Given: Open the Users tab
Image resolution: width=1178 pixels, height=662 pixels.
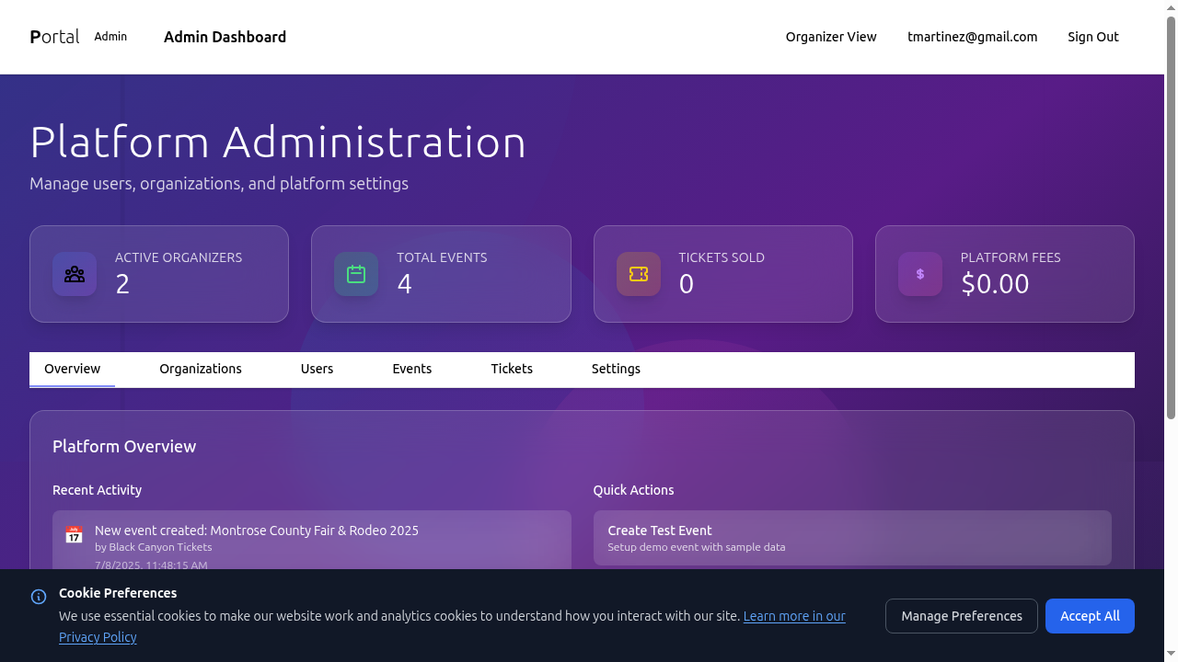Looking at the screenshot, I should [317, 369].
